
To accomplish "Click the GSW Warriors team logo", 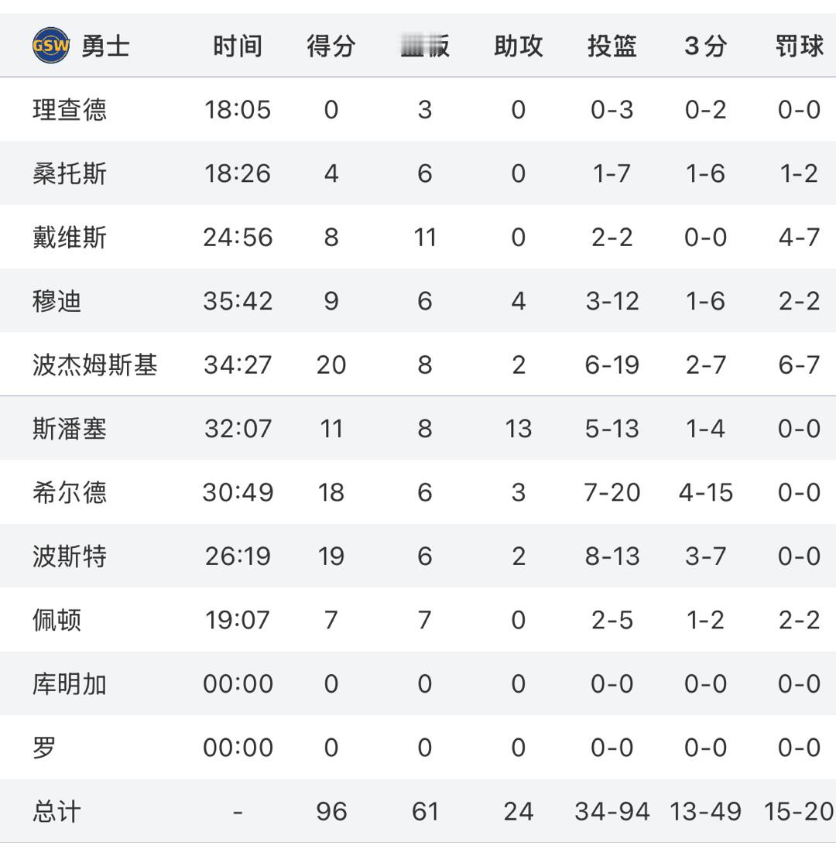I will coord(51,46).
